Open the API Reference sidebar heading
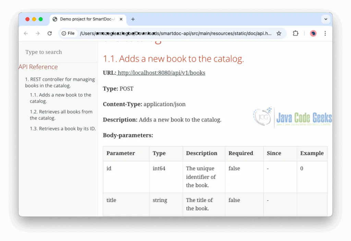The height and width of the screenshot is (241, 351). [38, 67]
